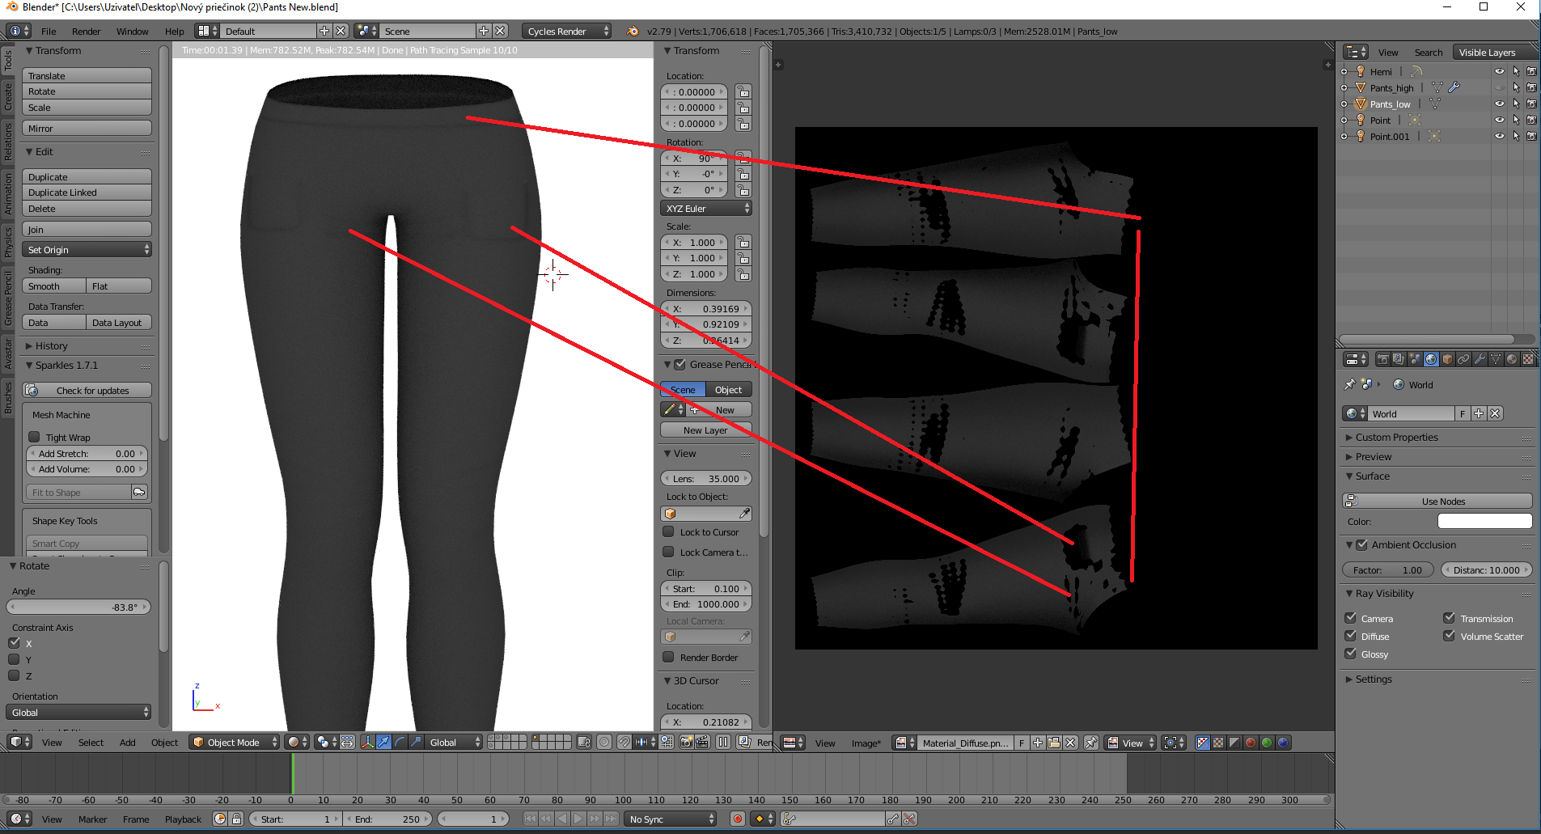Select the translate manipulator arrow icon
Screen dimensions: 1541x834
click(x=383, y=743)
